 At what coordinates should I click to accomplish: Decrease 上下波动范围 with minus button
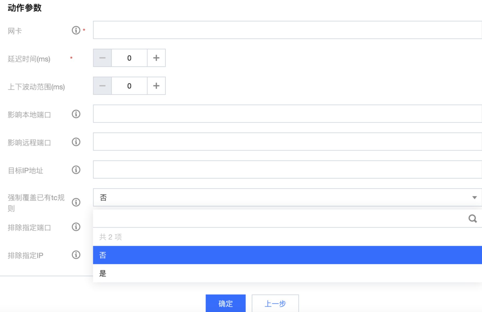pos(102,86)
